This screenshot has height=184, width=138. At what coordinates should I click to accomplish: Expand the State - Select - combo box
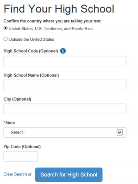click(65, 132)
